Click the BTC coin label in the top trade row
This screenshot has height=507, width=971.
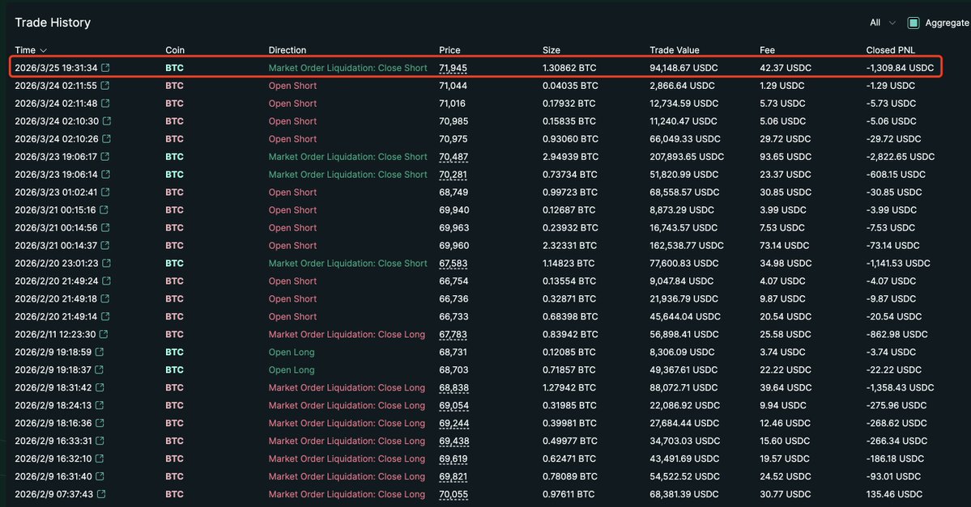point(173,67)
